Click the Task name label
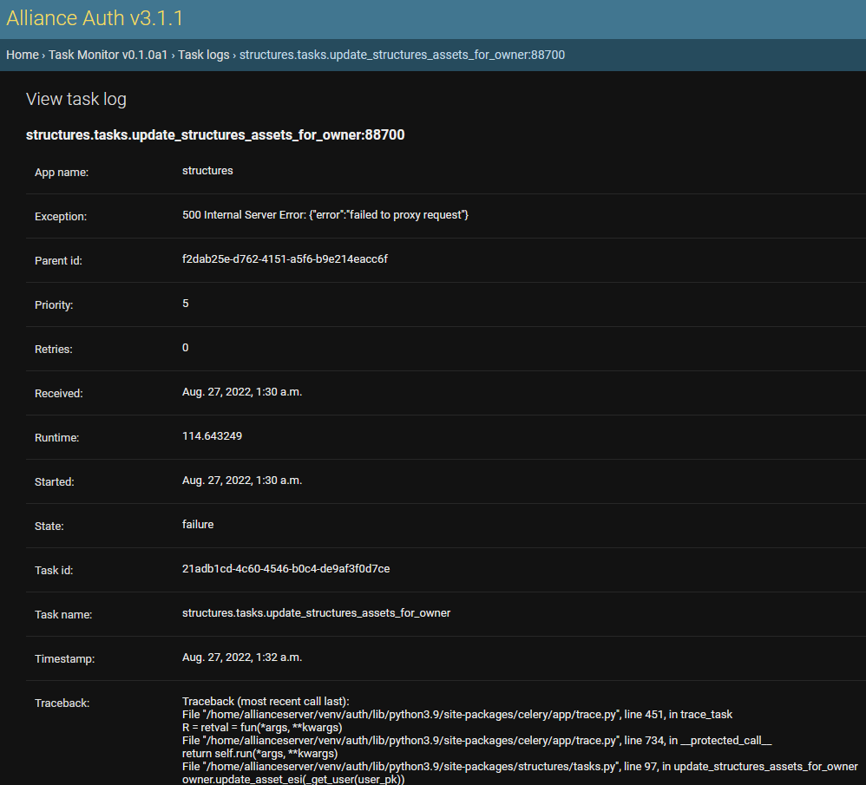Image resolution: width=866 pixels, height=785 pixels. click(63, 614)
